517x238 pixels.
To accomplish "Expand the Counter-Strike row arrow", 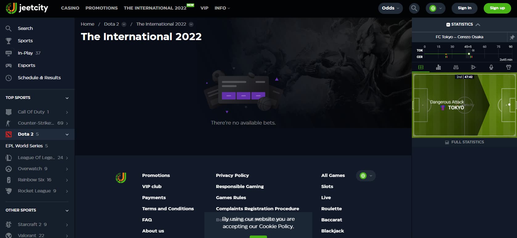I will [67, 123].
